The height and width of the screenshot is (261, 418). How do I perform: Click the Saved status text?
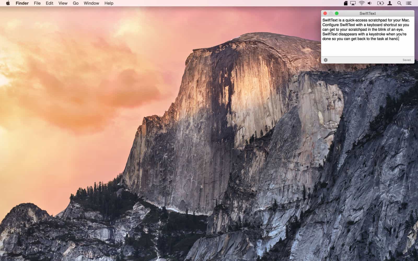click(407, 60)
